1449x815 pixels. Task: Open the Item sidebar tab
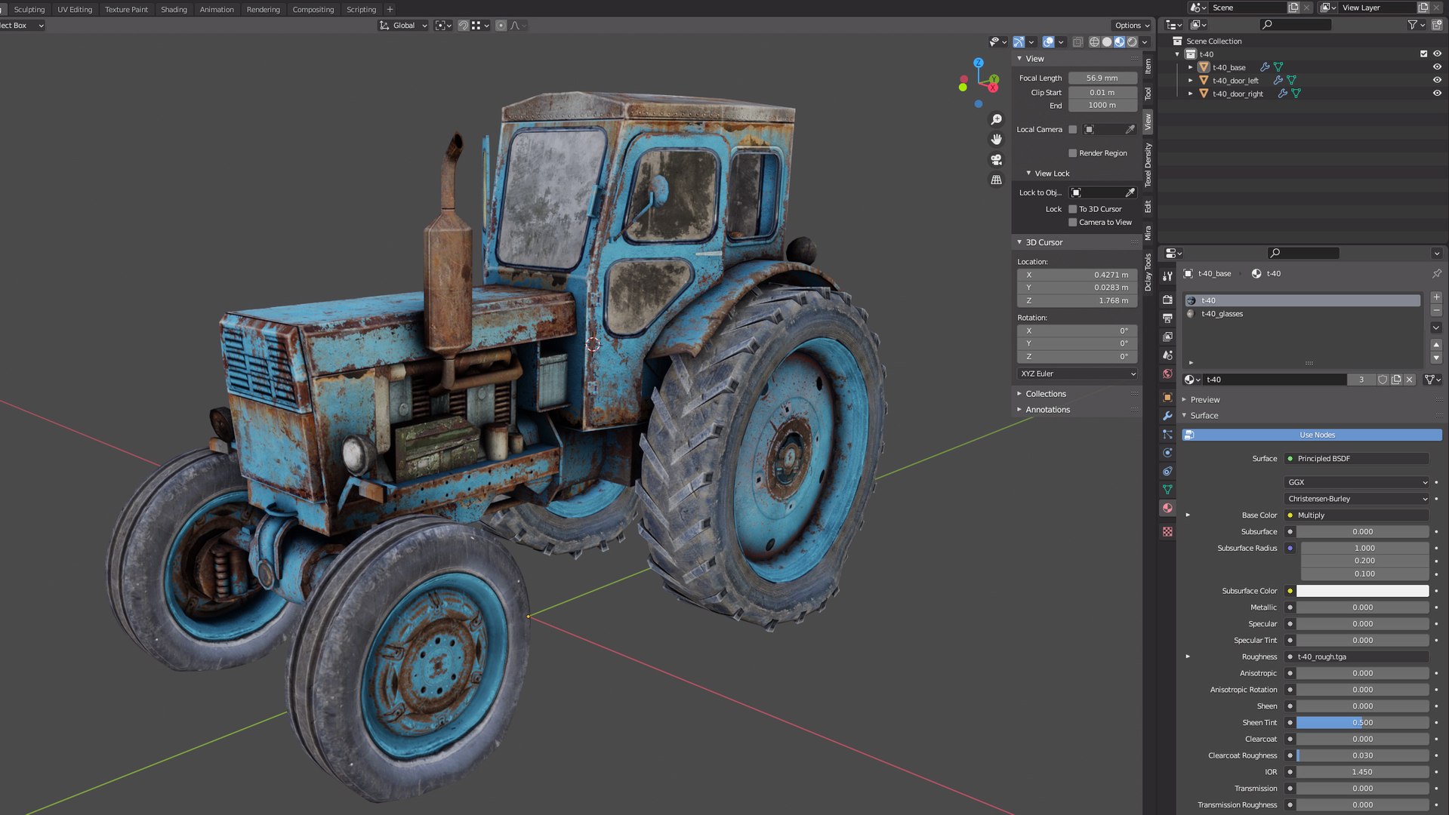click(x=1148, y=66)
